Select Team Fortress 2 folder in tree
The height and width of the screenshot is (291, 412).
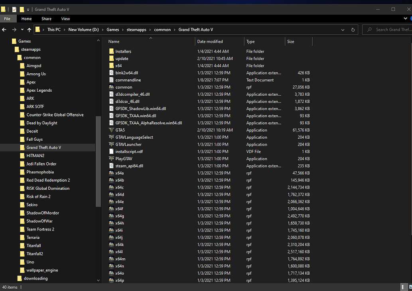(40, 229)
